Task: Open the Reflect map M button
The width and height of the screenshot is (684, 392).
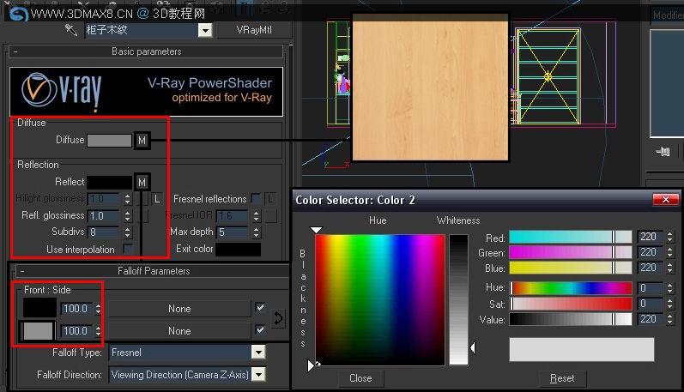Action: 142,182
